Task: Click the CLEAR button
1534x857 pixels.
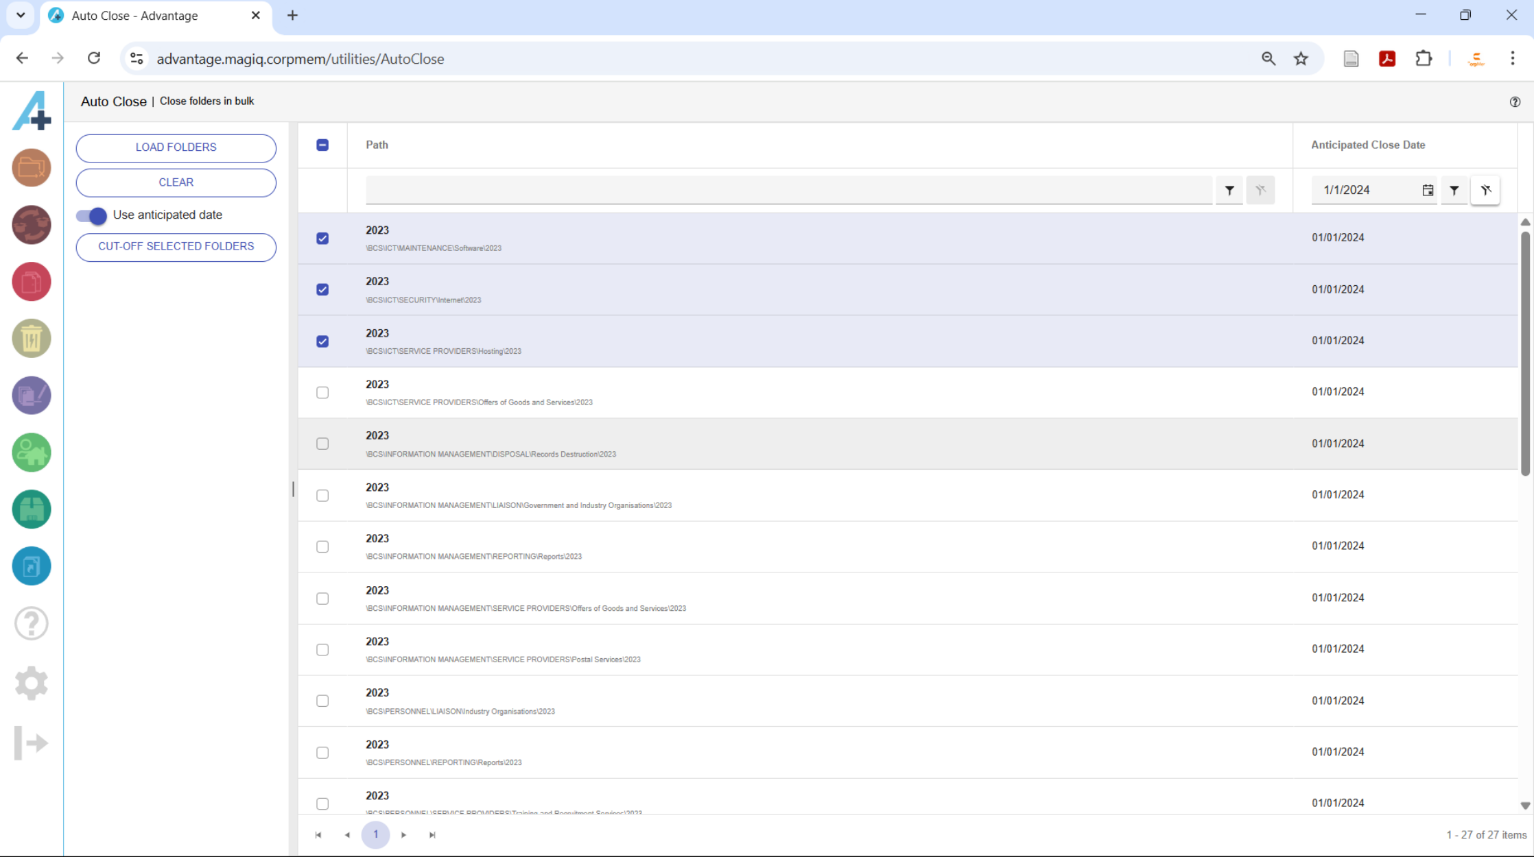Action: coord(176,182)
